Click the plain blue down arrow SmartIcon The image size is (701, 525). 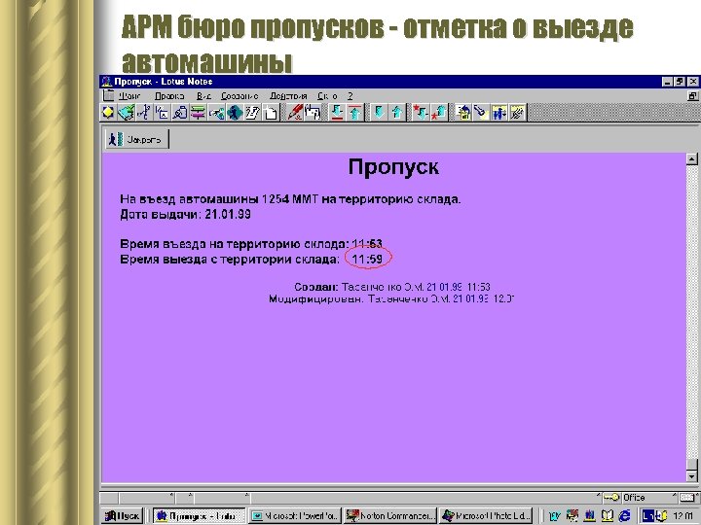[x=379, y=113]
